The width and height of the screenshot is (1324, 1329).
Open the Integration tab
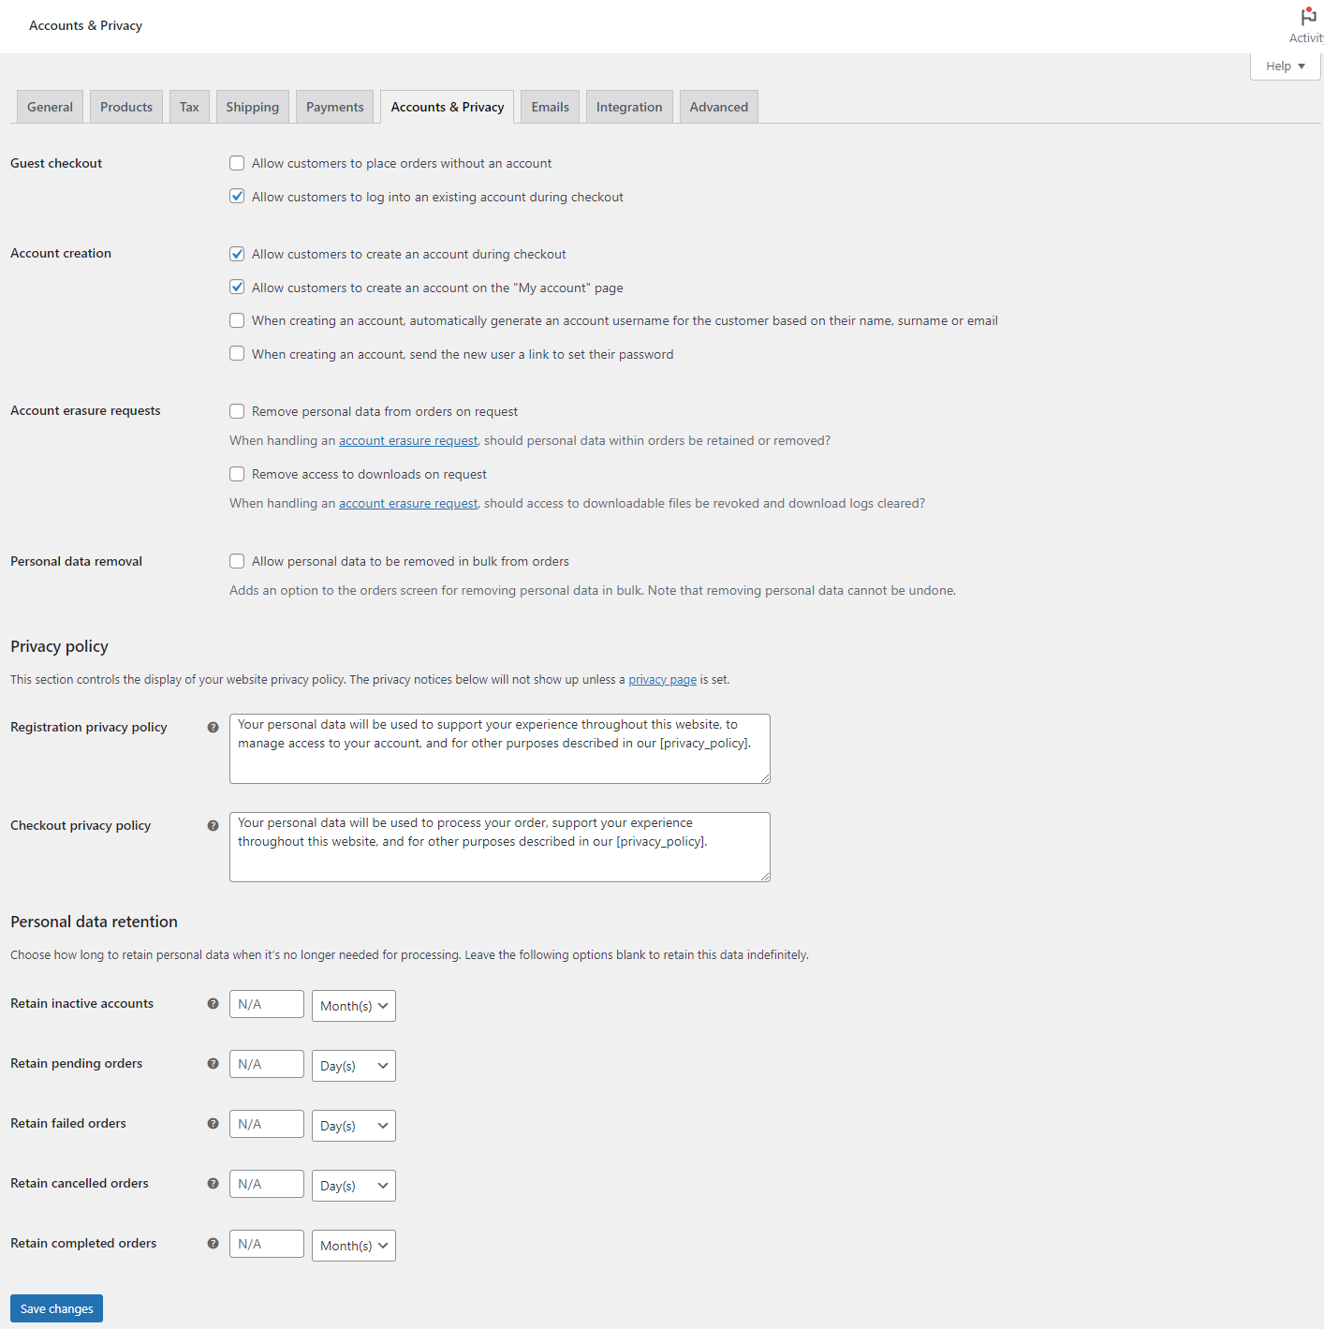(x=629, y=107)
